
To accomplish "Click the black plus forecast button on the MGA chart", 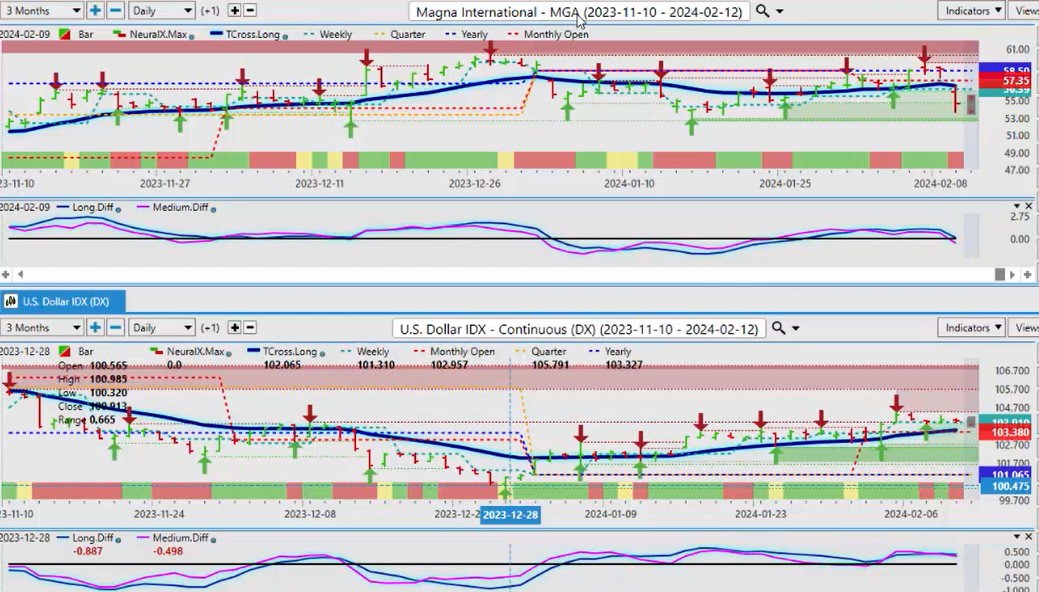I will pyautogui.click(x=234, y=10).
